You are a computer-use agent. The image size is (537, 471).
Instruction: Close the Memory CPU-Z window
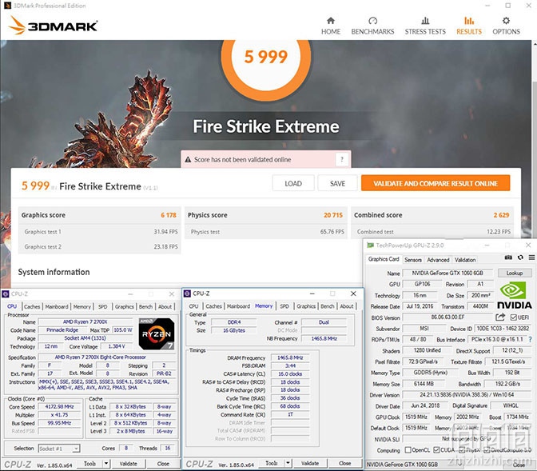click(x=353, y=293)
